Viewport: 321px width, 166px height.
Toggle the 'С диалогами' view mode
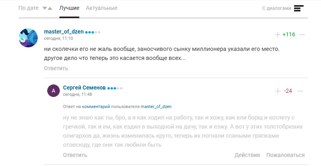(277, 8)
